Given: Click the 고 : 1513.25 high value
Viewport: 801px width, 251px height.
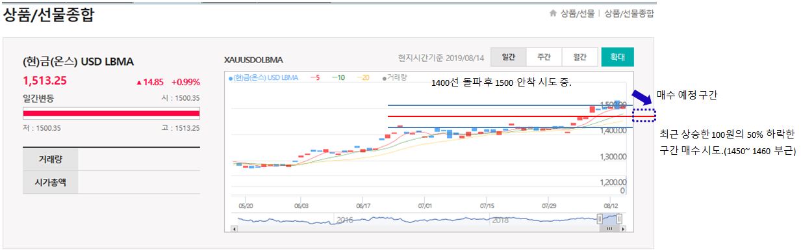Looking at the screenshot, I should (x=181, y=128).
